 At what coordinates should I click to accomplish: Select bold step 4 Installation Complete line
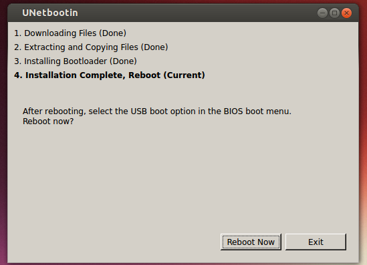click(x=110, y=75)
